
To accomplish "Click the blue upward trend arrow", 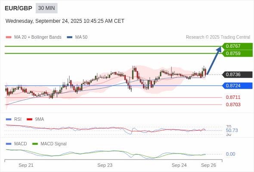I will 214,61.
